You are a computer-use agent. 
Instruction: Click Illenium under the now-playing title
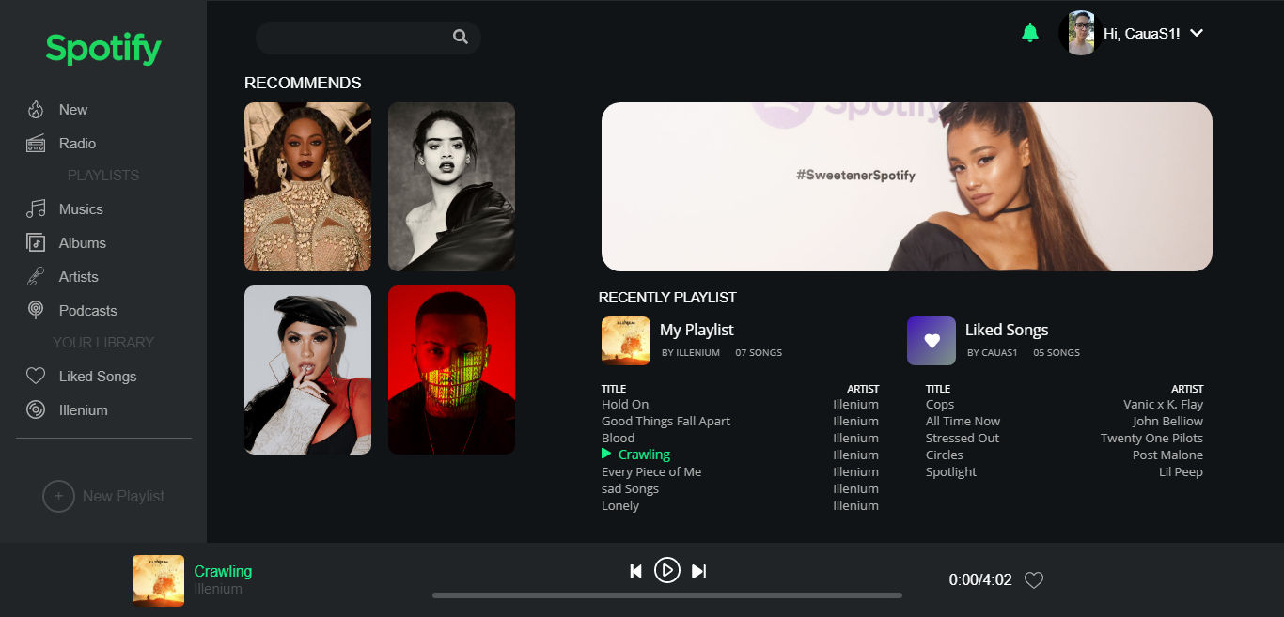pyautogui.click(x=218, y=590)
